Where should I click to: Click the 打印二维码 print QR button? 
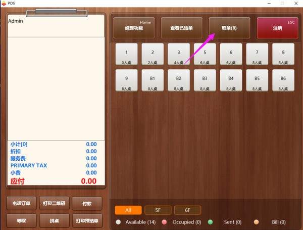(55, 203)
